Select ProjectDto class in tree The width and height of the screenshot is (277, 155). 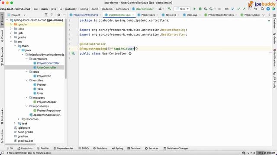[x=44, y=76]
